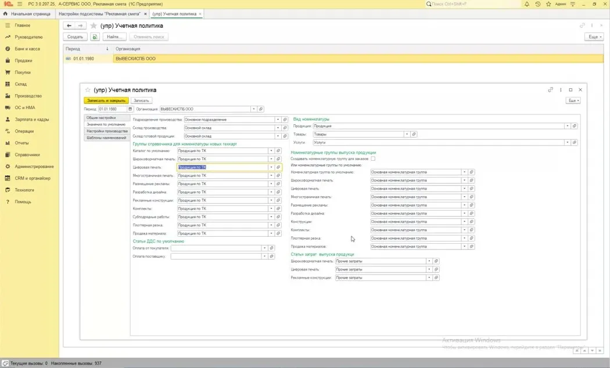Open favorites star in the top title bar

(x=548, y=4)
